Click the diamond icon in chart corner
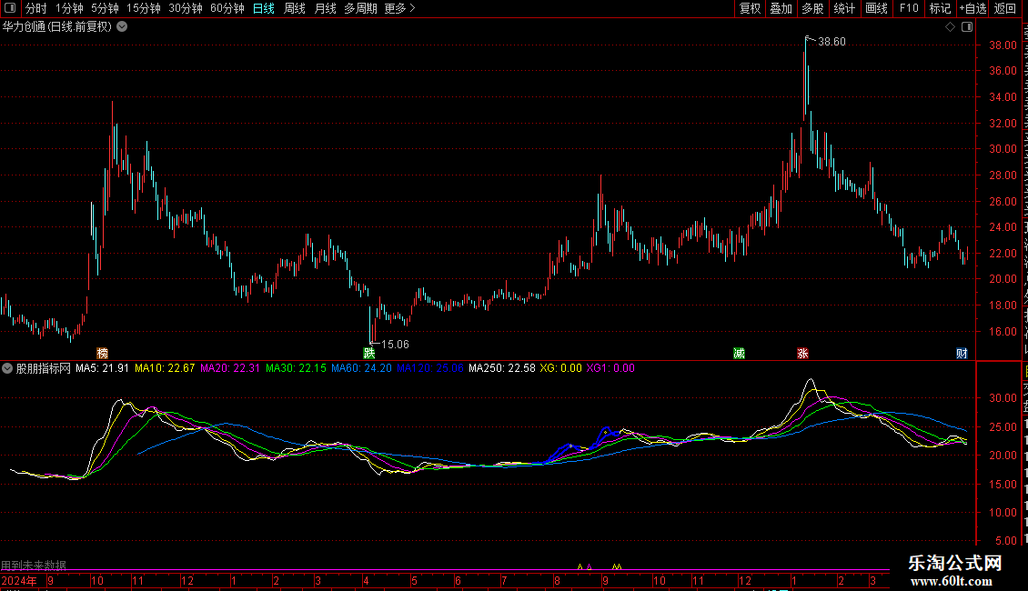The width and height of the screenshot is (1028, 591). (950, 27)
